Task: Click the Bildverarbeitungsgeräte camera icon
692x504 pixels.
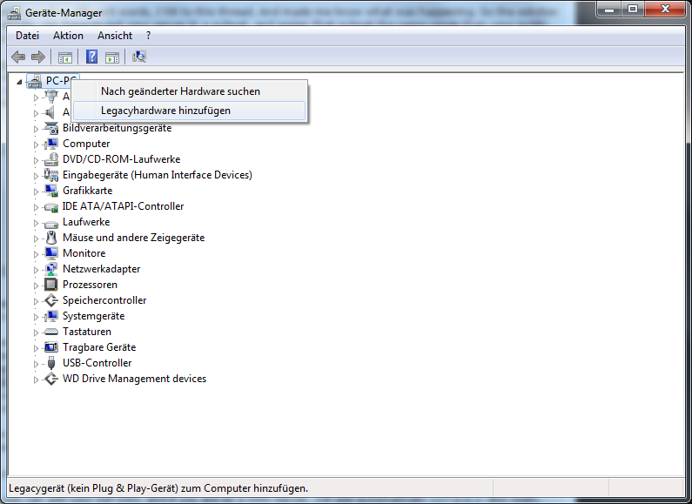Action: point(51,128)
